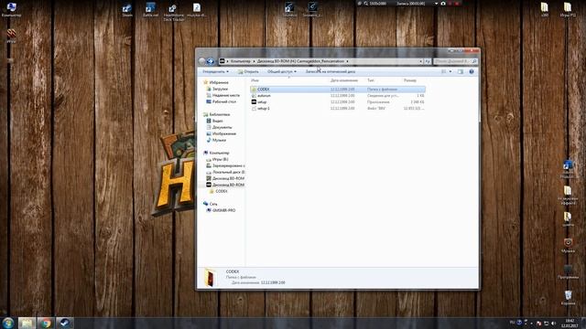Open Steam from the taskbar
Viewport: 586px width, 329px height.
coord(65,323)
